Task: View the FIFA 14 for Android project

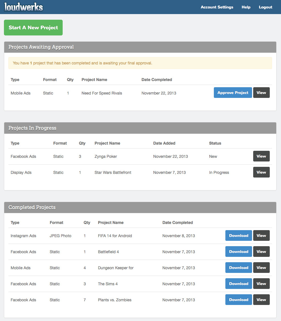Action: click(261, 235)
